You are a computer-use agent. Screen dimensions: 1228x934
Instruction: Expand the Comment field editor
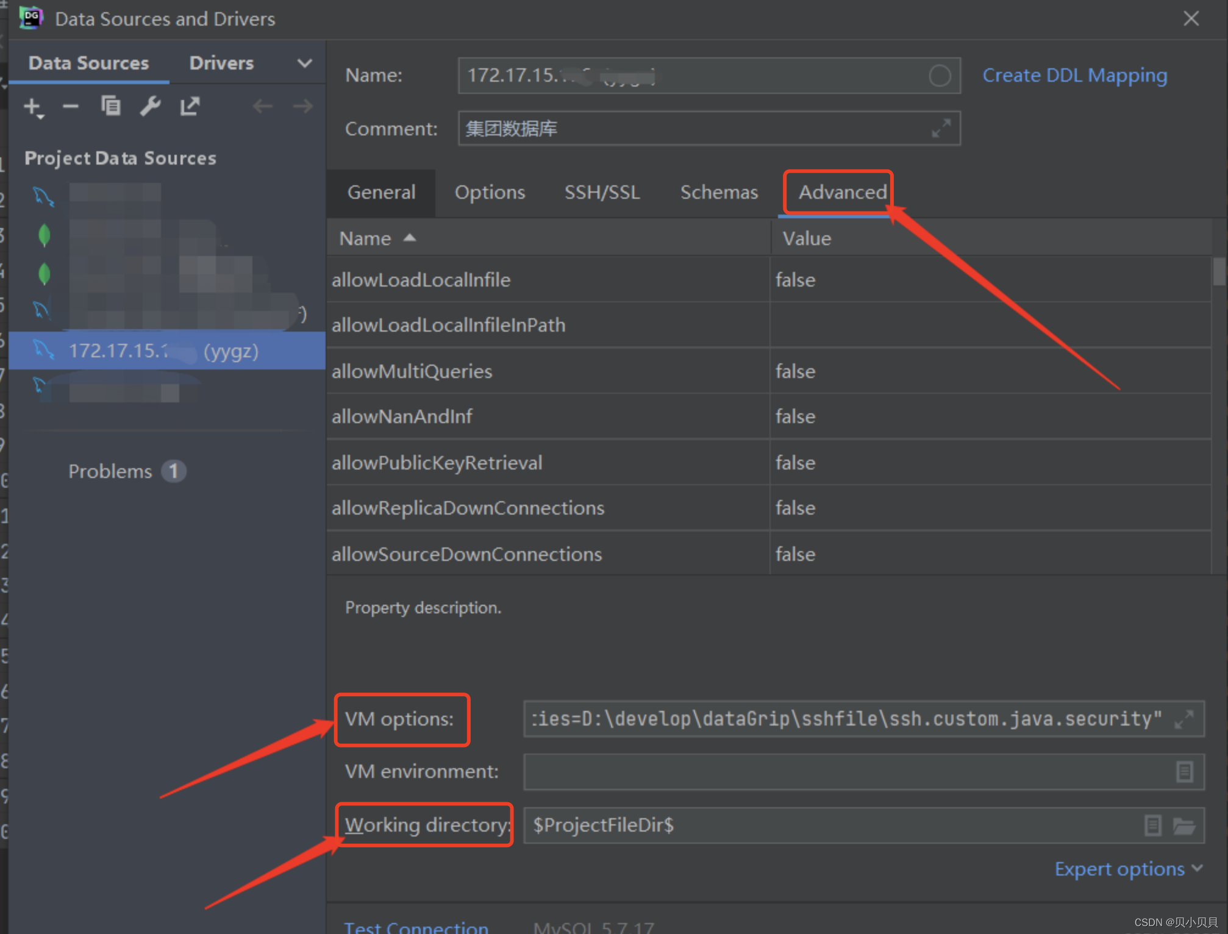(x=941, y=129)
